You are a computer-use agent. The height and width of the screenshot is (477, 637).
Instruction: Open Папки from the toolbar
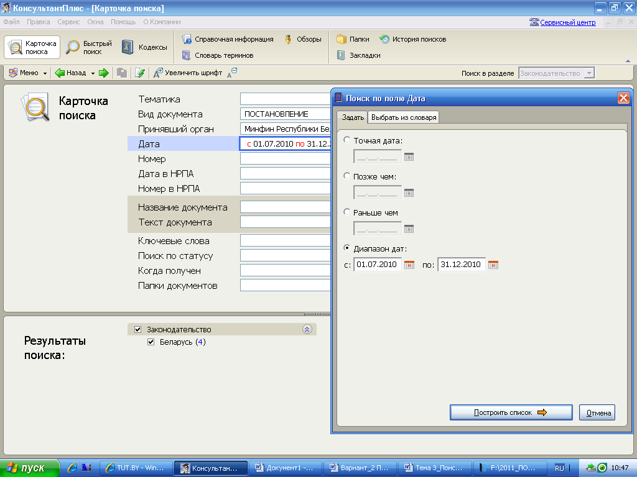(x=353, y=39)
